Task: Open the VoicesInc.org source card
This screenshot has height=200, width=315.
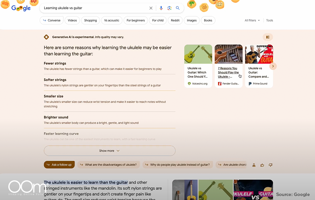Action: click(x=198, y=66)
